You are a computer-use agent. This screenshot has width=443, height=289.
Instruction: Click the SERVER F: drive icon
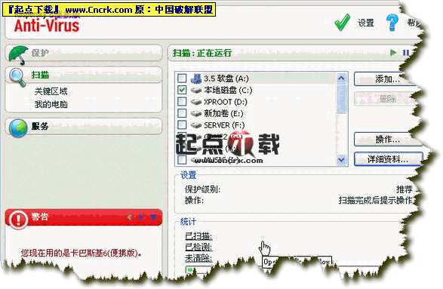(x=195, y=125)
